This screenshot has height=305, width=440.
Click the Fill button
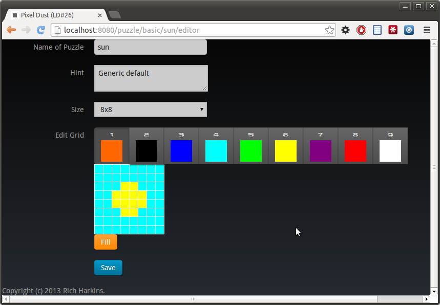point(106,242)
